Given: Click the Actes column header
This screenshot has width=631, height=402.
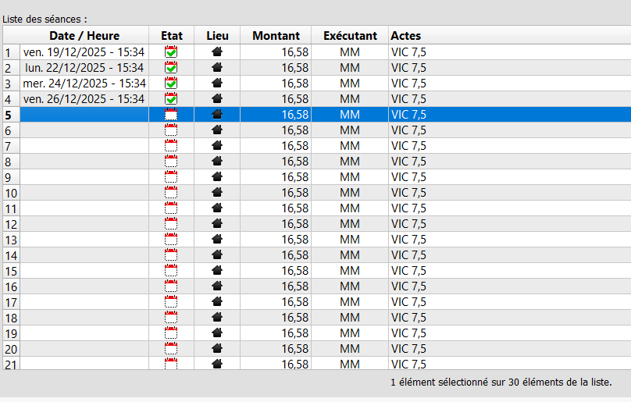Looking at the screenshot, I should (x=406, y=35).
